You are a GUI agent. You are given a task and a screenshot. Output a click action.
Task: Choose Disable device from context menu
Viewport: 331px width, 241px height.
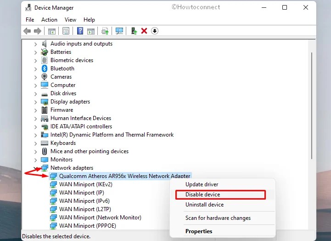tap(223, 195)
